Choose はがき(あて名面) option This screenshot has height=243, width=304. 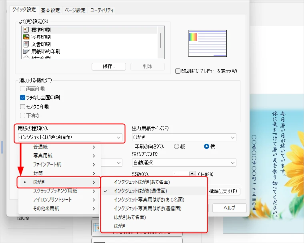click(x=154, y=217)
